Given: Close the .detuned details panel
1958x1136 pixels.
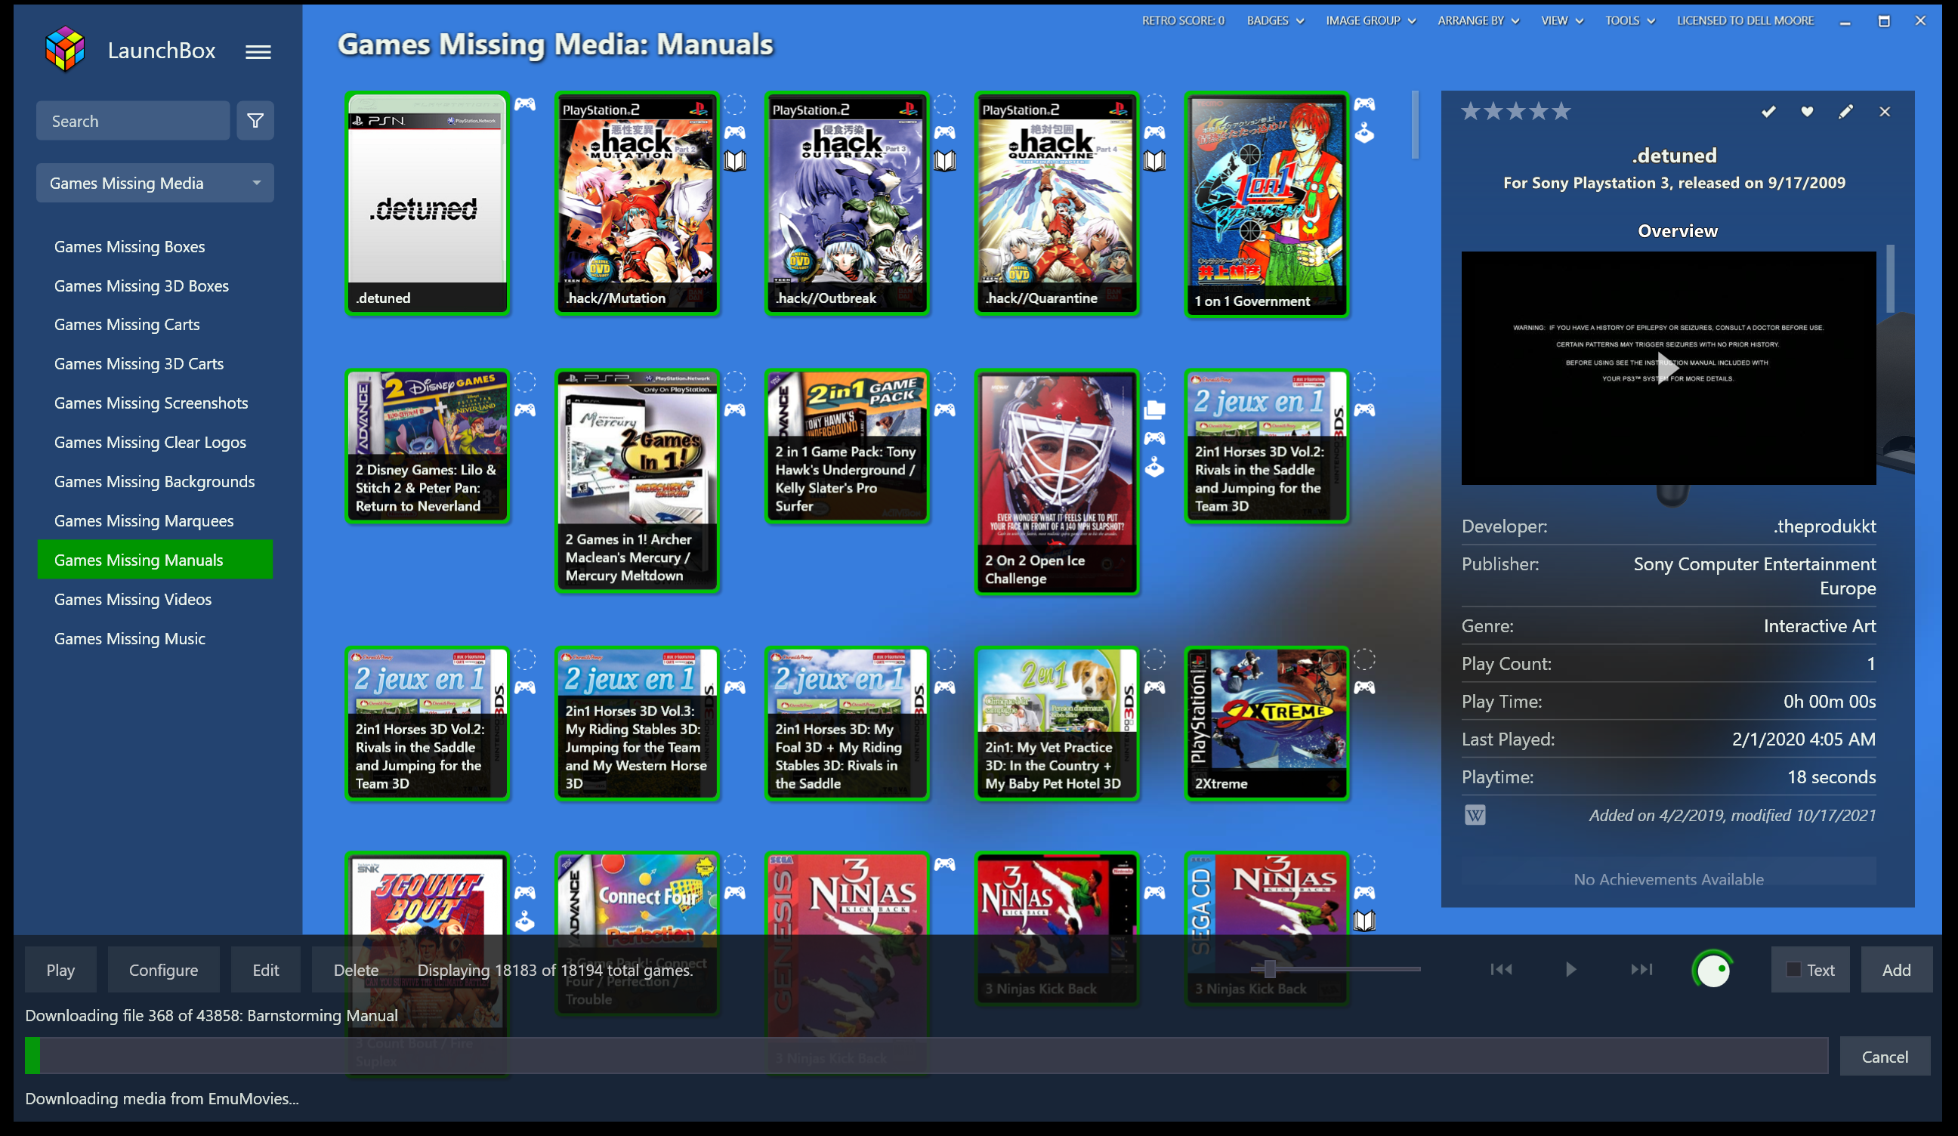Looking at the screenshot, I should 1884,112.
